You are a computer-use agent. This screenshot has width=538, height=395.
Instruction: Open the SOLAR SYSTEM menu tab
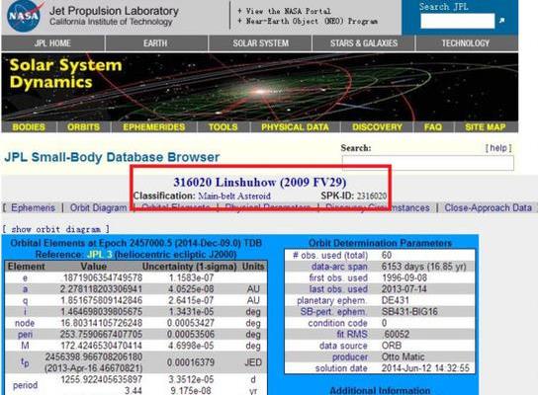[261, 43]
